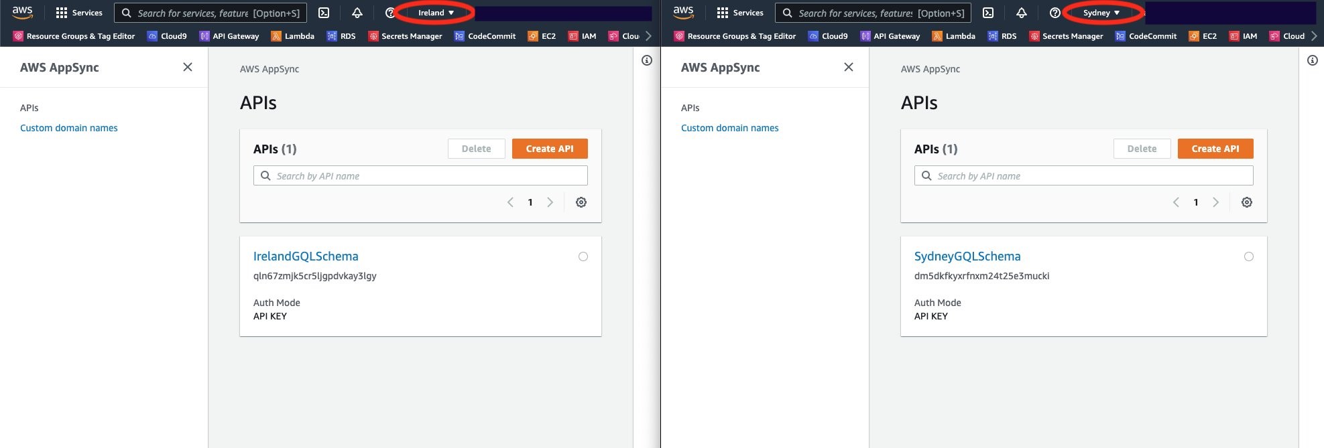Expand the Sydney region selector

pos(1101,13)
